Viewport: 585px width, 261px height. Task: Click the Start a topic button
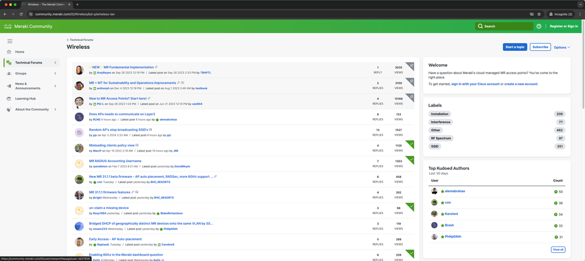click(x=515, y=47)
